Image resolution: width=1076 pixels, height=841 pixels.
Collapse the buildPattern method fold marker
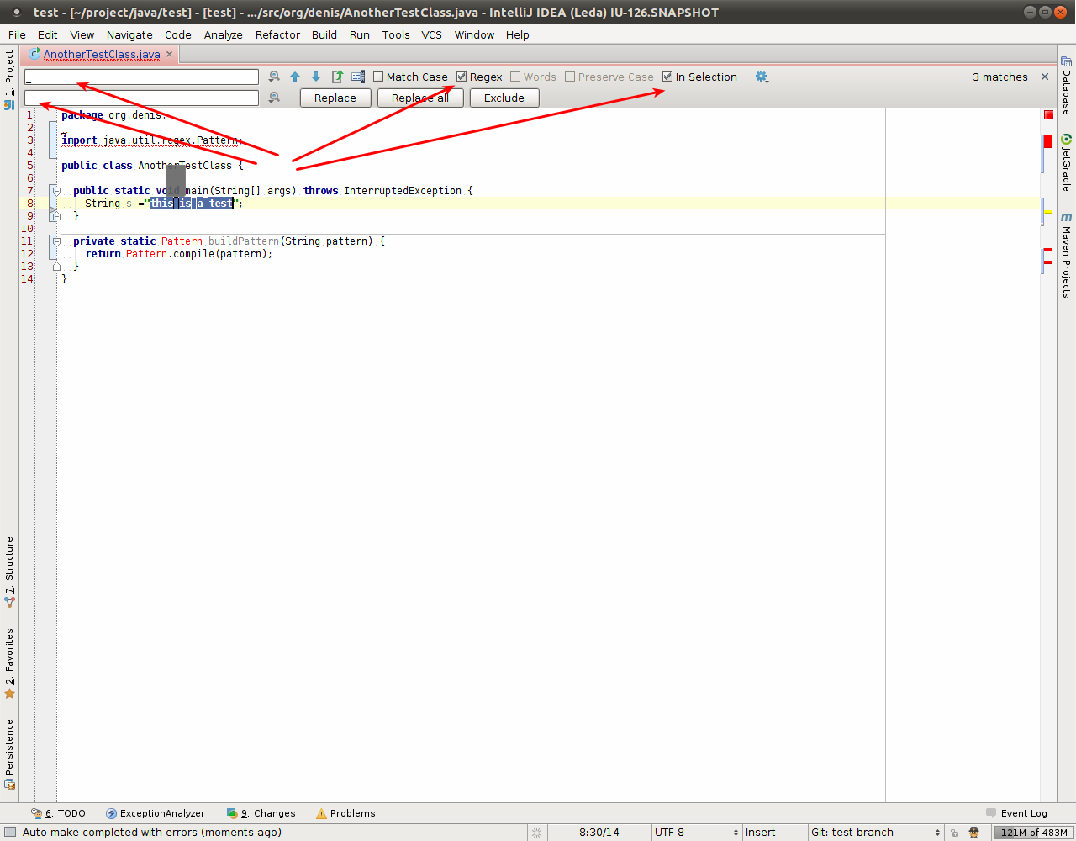tap(56, 241)
